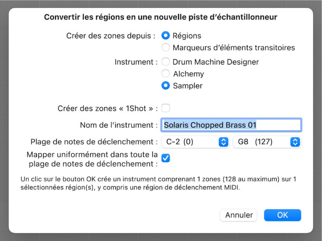Dismiss the dialog with Annuler
The height and width of the screenshot is (241, 322).
(238, 215)
